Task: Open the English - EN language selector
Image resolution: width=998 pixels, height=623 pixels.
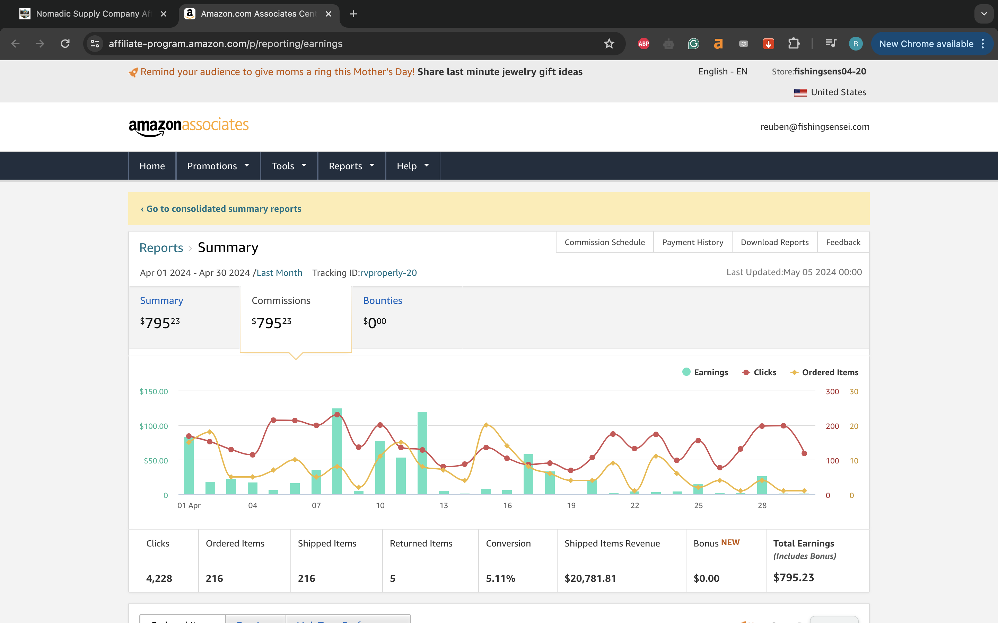Action: (723, 71)
